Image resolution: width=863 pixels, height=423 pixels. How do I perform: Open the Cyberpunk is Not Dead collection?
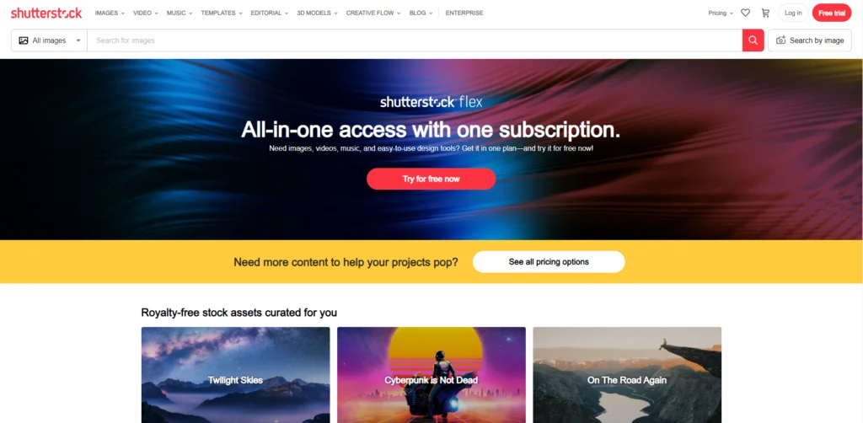click(431, 375)
